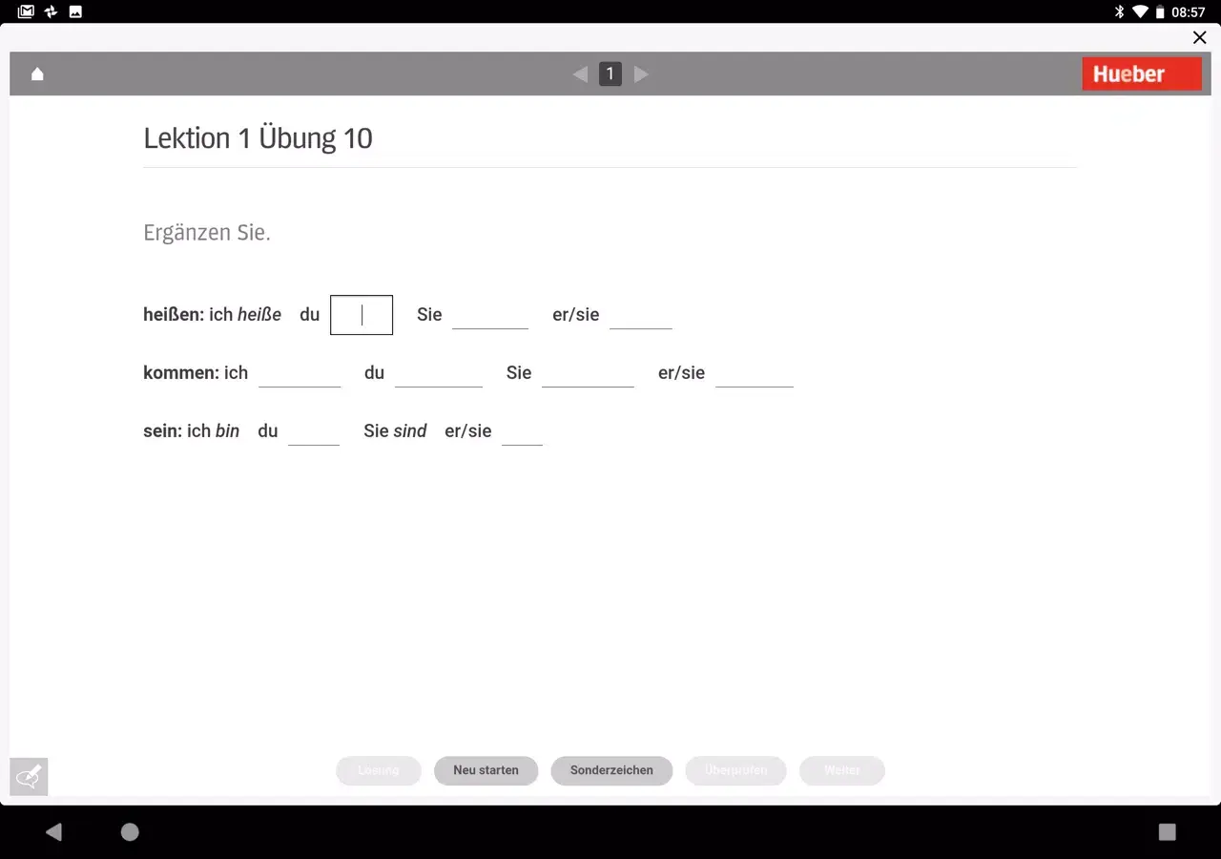Tap the Android back arrow

pyautogui.click(x=53, y=831)
